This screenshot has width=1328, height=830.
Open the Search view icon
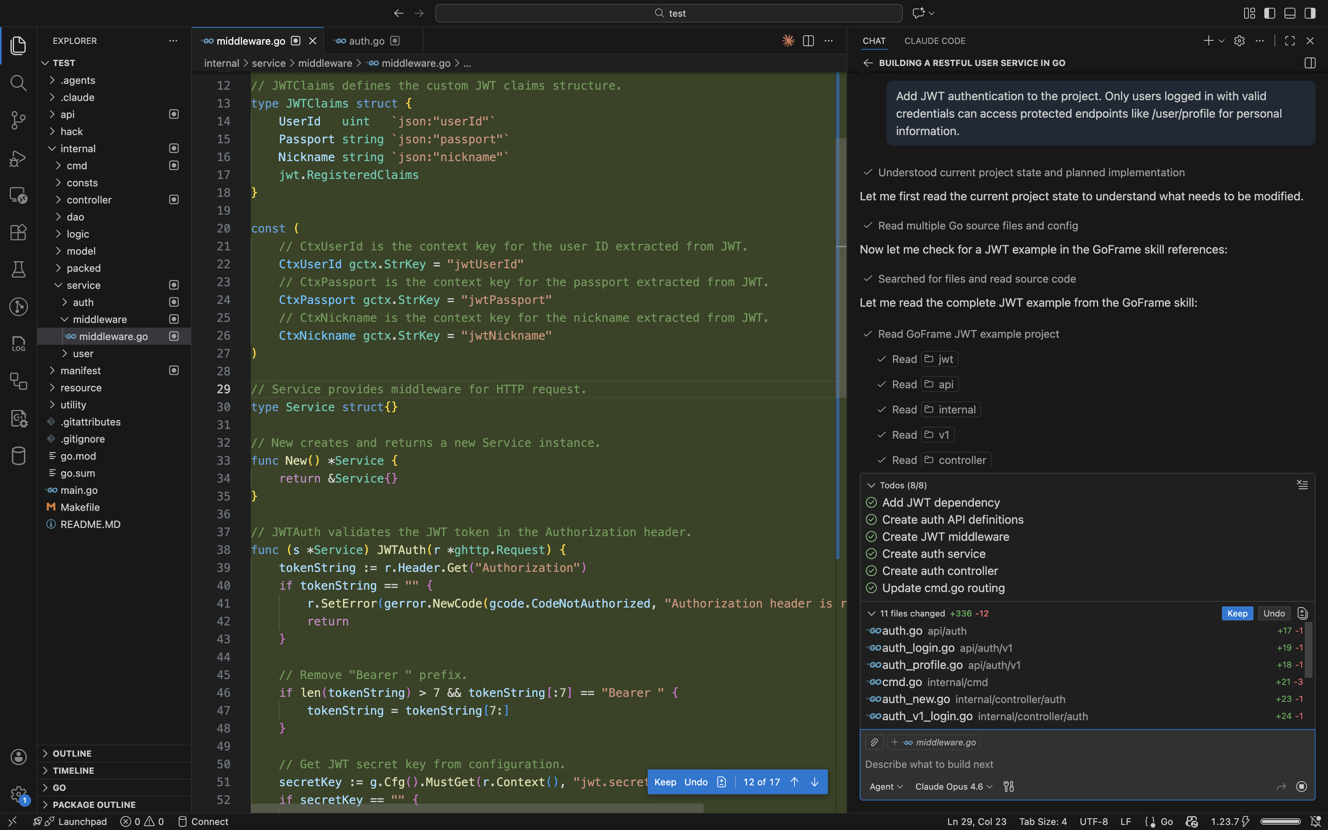[18, 83]
